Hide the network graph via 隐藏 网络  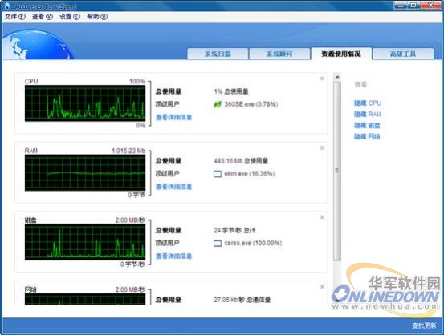tap(367, 136)
